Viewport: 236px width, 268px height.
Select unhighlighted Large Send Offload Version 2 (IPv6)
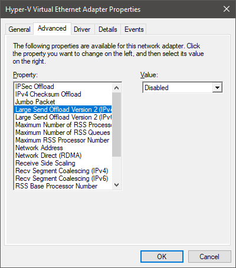tap(63, 117)
